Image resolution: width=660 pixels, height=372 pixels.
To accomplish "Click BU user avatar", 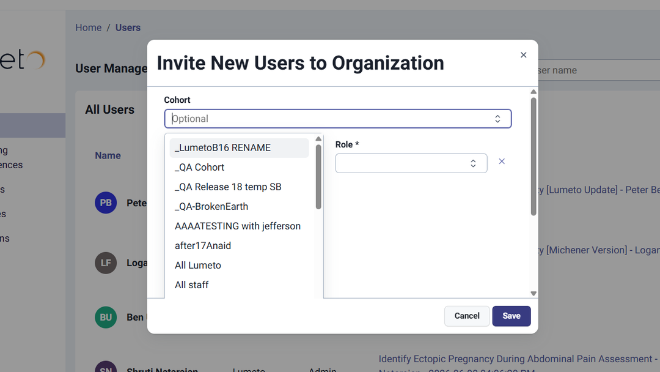I will coord(106,317).
